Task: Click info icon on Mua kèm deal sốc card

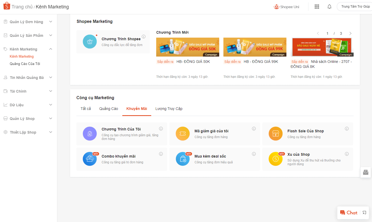Action: [254, 154]
